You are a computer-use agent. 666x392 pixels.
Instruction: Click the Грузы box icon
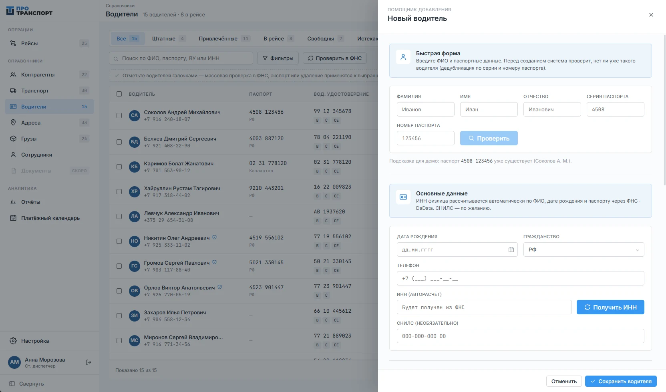click(x=13, y=139)
